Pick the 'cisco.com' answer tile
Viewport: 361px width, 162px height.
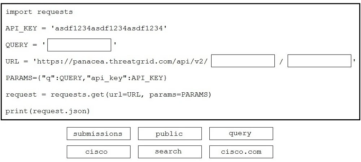[241, 152]
